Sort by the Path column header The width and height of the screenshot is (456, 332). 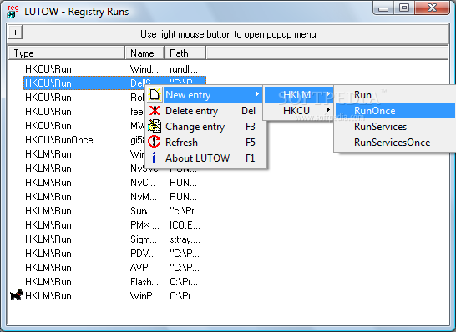click(x=185, y=53)
